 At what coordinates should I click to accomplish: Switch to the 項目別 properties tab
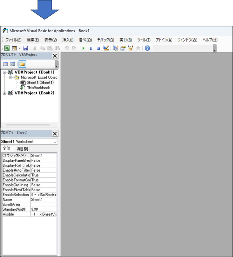click(x=22, y=149)
